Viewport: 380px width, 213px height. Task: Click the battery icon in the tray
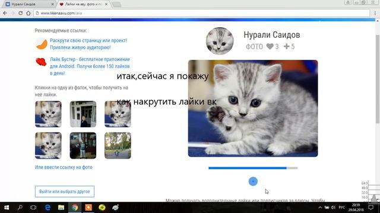[x=327, y=208]
